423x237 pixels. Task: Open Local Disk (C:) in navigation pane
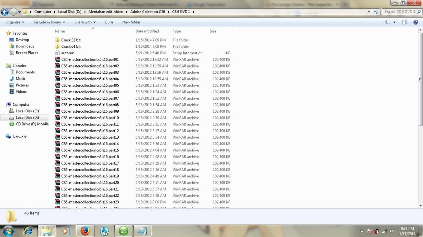(27, 111)
